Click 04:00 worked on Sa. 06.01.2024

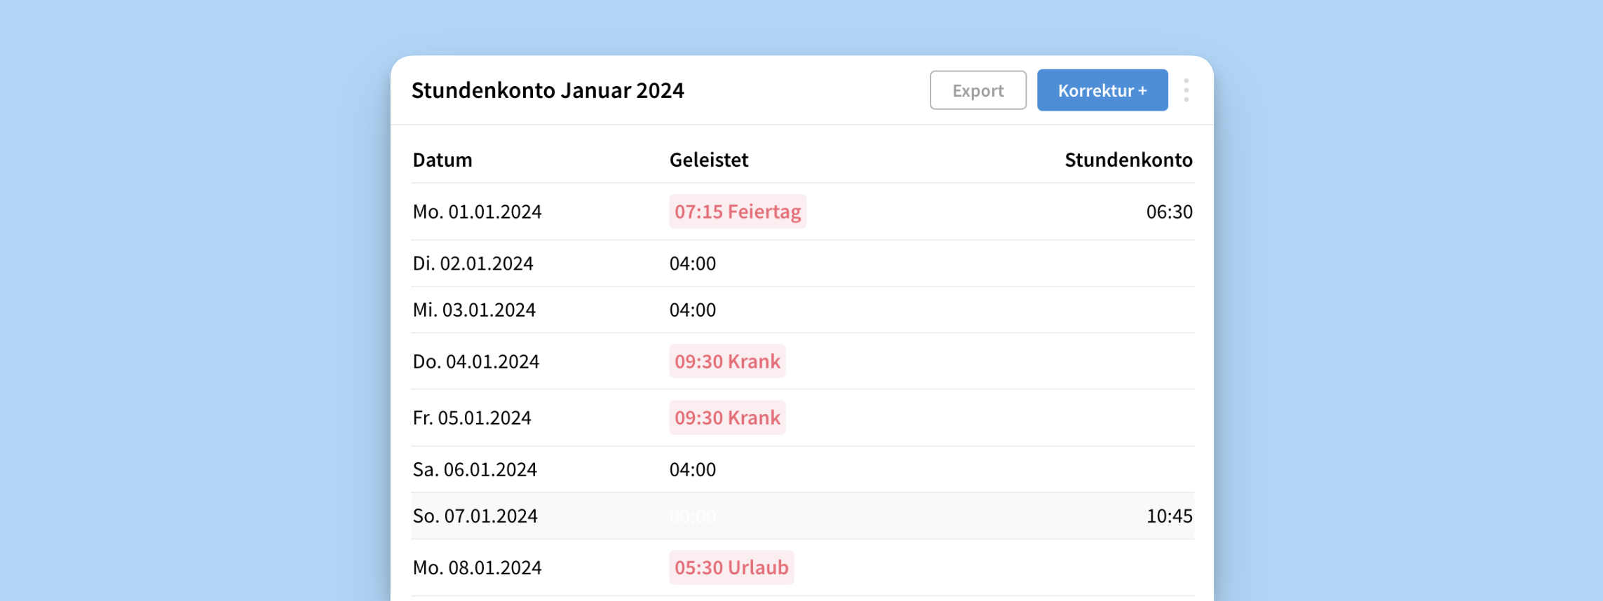692,469
